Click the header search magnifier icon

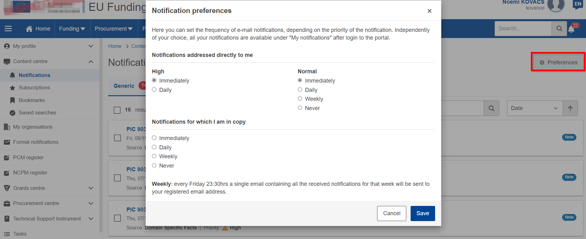(559, 29)
